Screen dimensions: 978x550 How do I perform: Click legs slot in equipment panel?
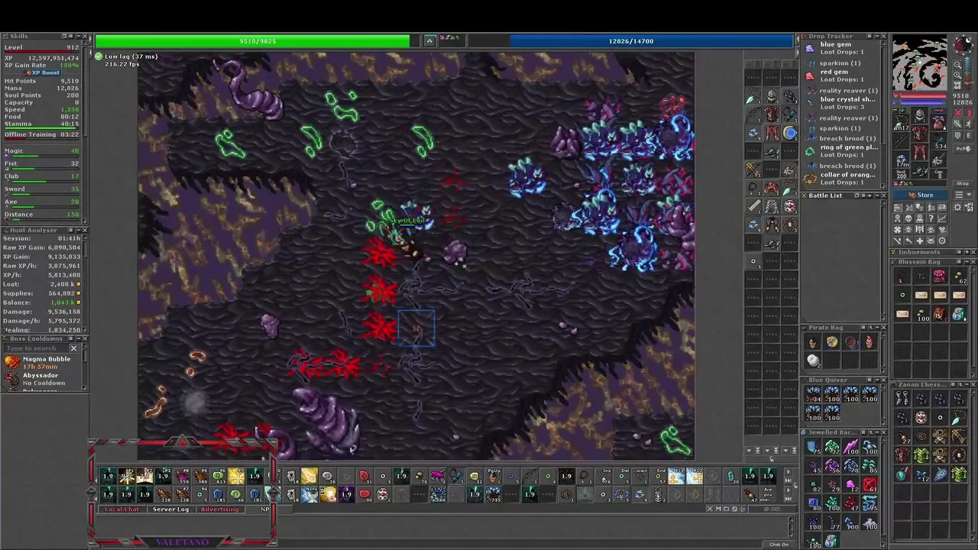(920, 150)
